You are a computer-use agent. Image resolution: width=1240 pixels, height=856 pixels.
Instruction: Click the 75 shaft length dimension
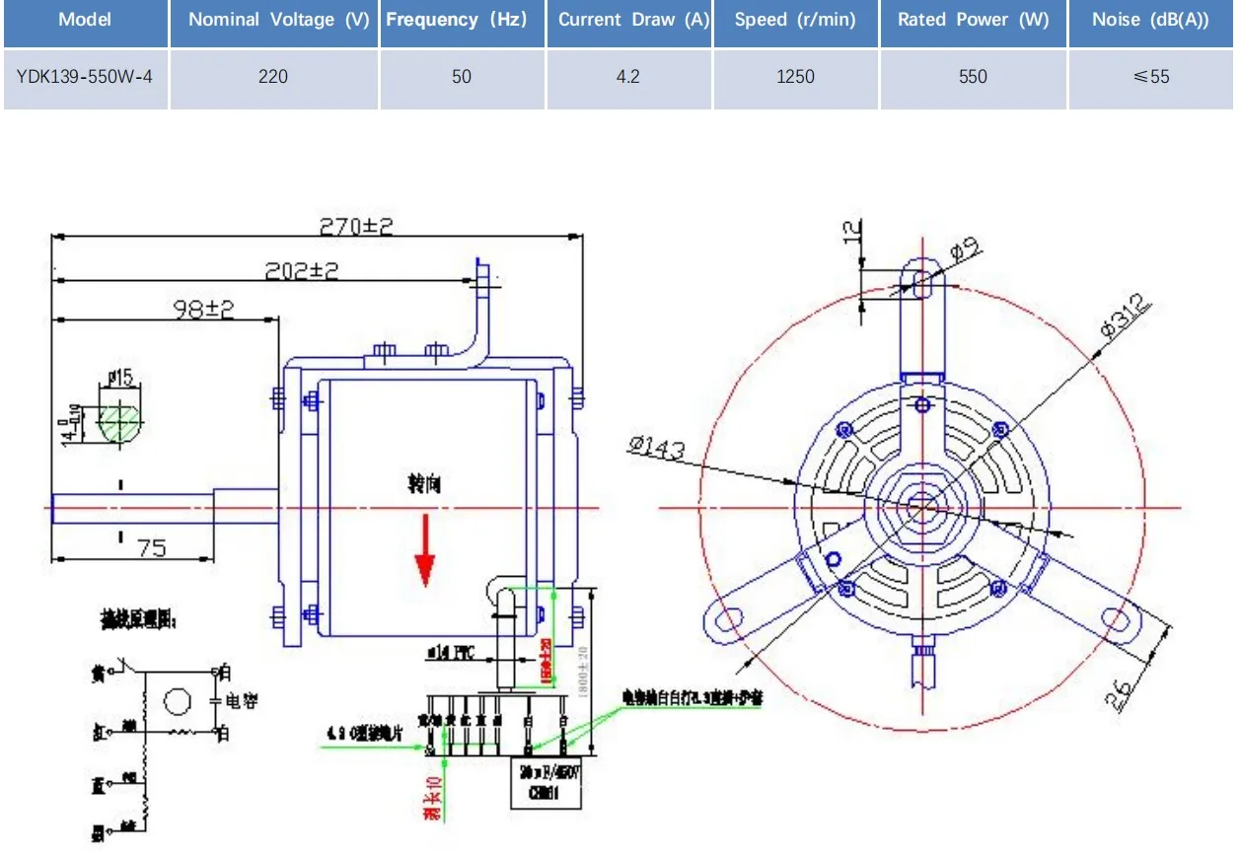pos(150,548)
